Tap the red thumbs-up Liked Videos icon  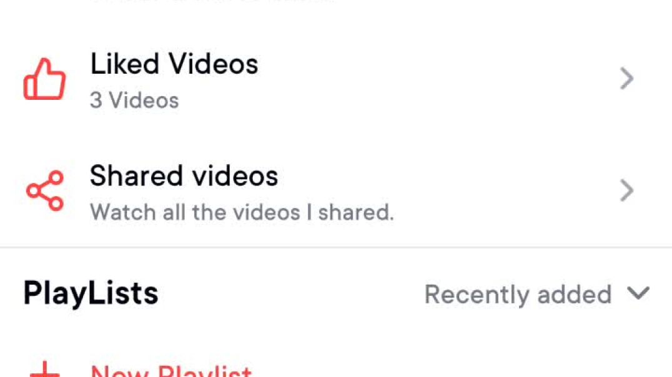[44, 79]
